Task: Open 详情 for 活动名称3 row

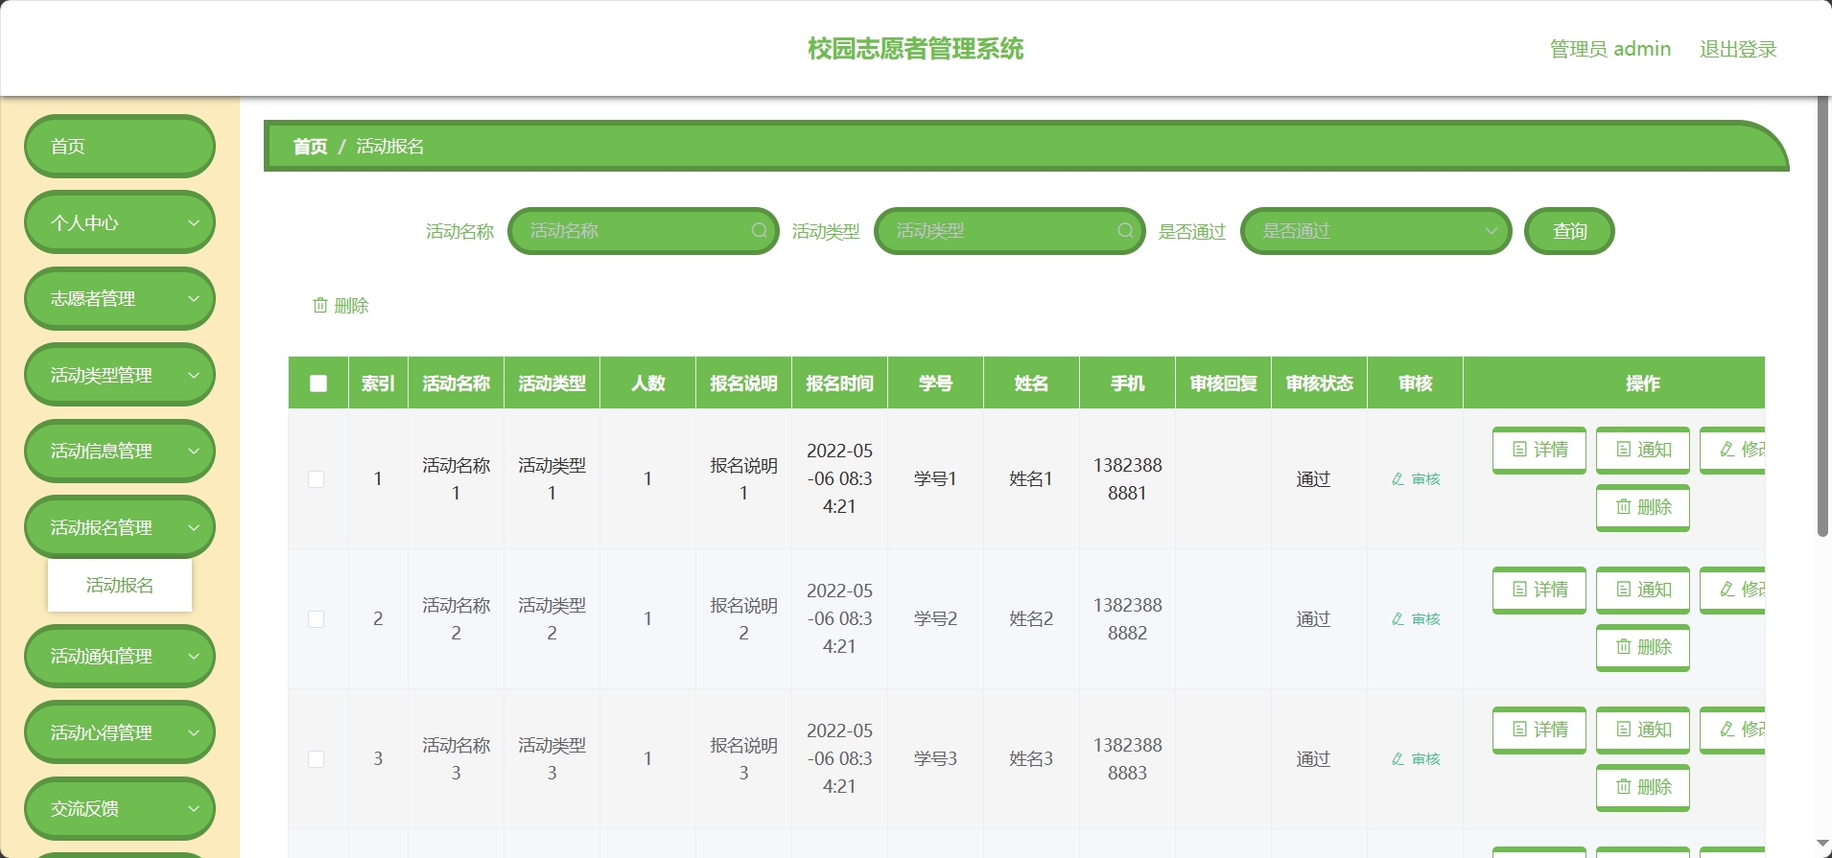Action: point(1539,730)
